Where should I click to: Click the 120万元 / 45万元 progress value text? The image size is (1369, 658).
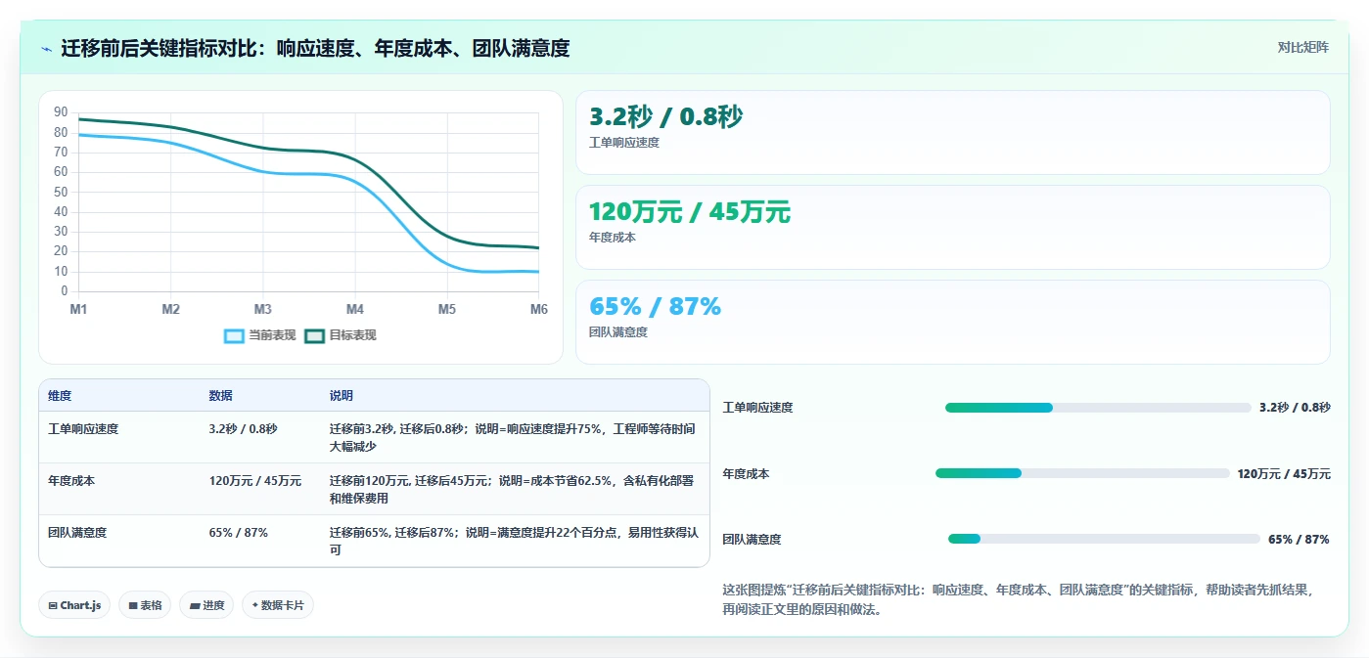pos(1284,473)
